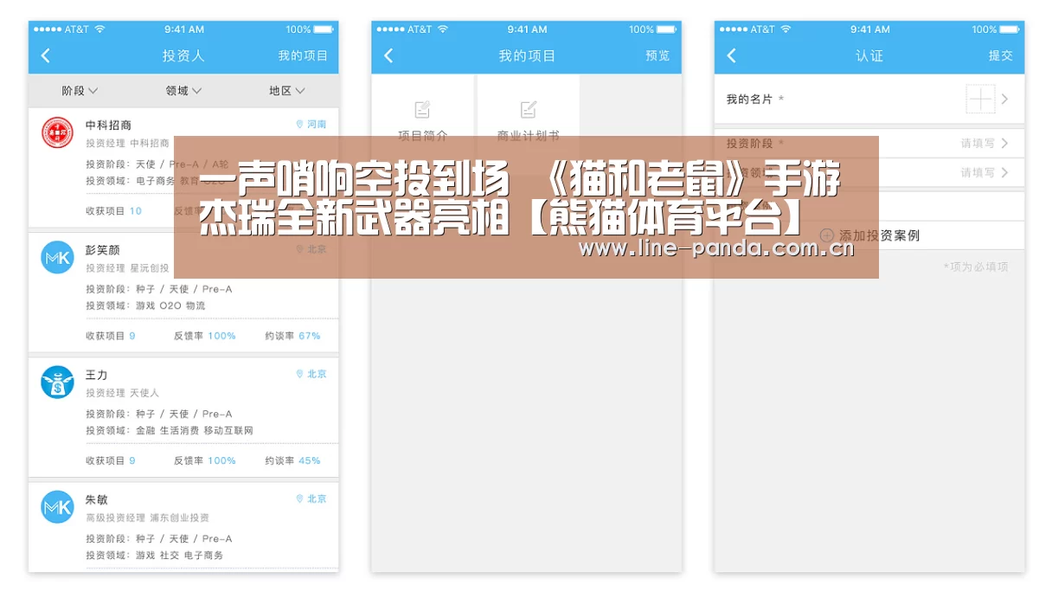Open 彭笑颜 MK avatar
Image resolution: width=1052 pixels, height=592 pixels.
coord(58,257)
